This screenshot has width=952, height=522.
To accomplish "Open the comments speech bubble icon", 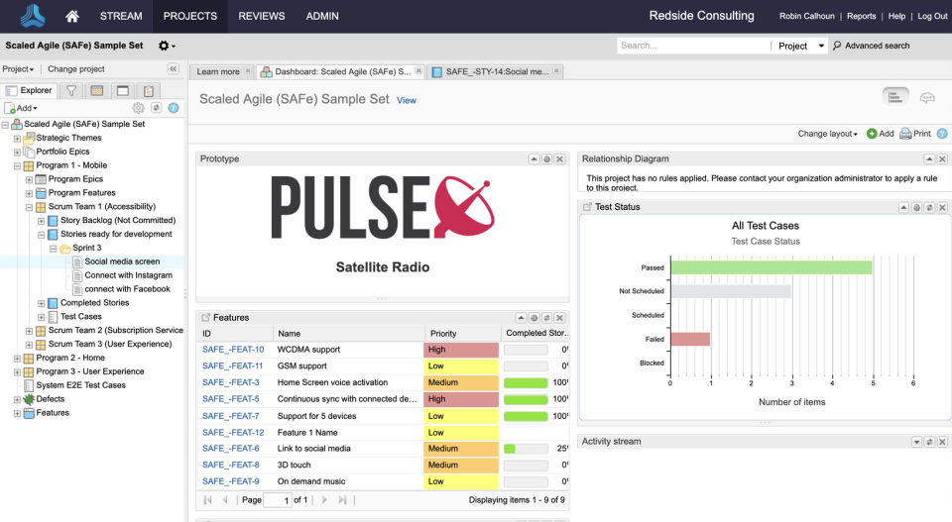I will pyautogui.click(x=927, y=98).
